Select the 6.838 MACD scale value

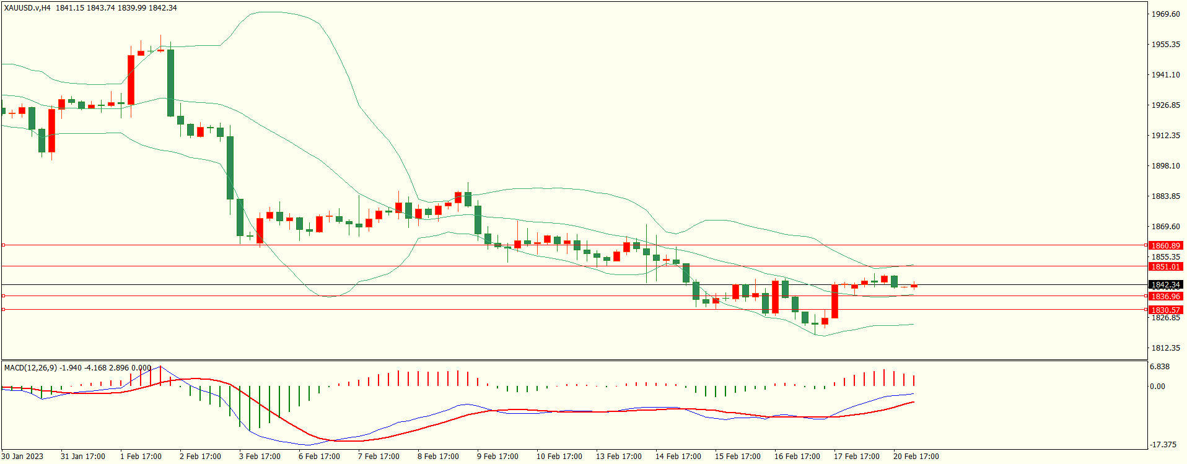[1160, 367]
